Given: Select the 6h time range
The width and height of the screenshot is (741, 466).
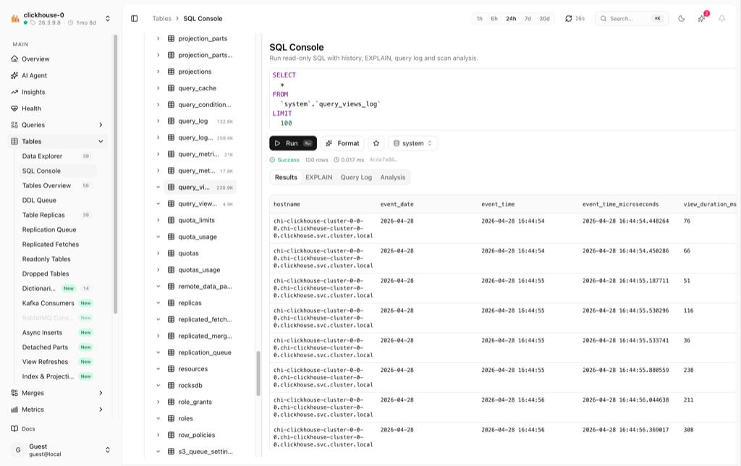Looking at the screenshot, I should click(x=494, y=18).
